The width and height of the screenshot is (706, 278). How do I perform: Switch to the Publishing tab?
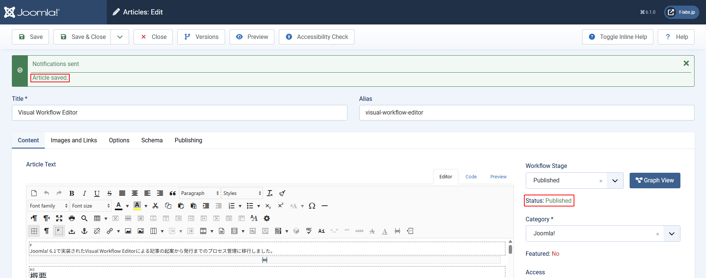(188, 140)
